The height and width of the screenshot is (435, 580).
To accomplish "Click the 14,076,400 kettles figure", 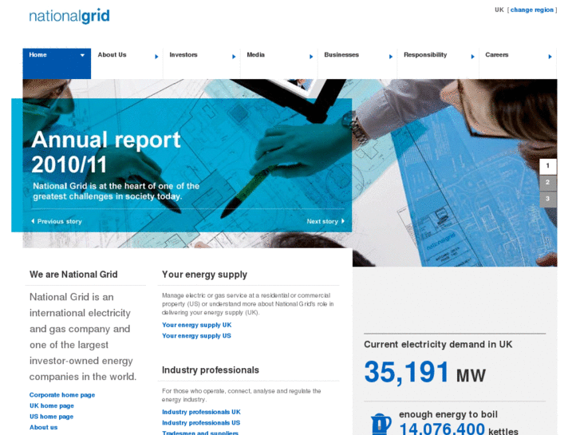I will (459, 429).
